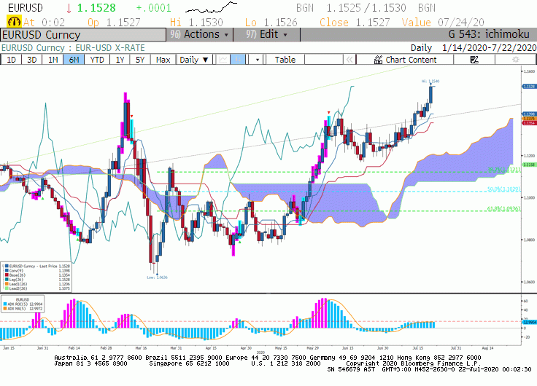Select the 1M range tab
The image size is (537, 386).
point(53,60)
